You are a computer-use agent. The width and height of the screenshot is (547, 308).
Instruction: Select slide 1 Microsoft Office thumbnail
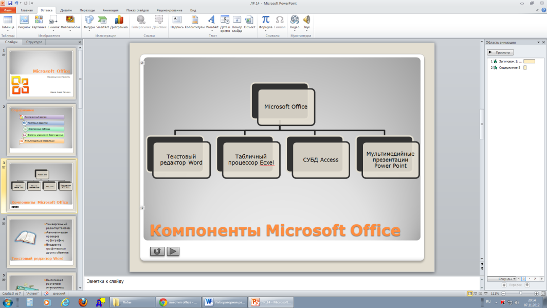tap(42, 74)
